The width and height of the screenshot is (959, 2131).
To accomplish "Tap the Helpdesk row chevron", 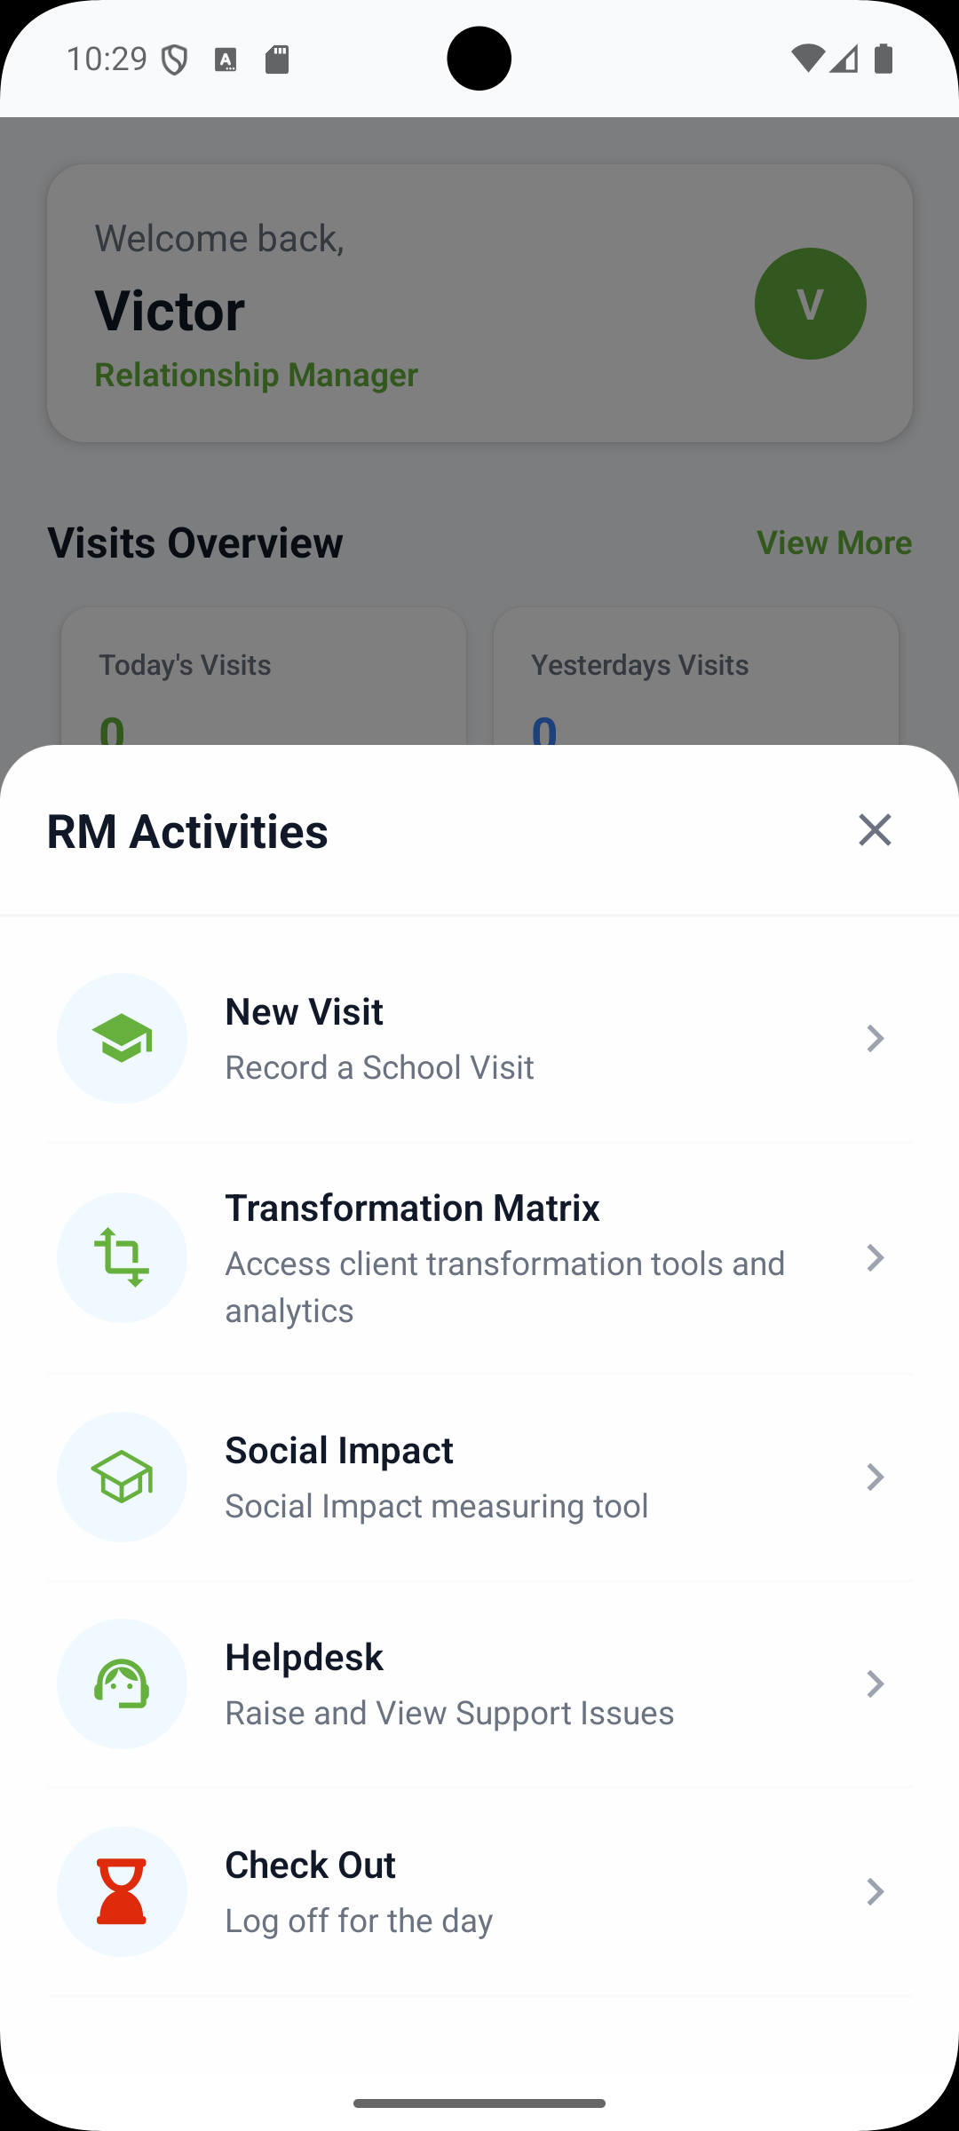I will pyautogui.click(x=875, y=1683).
